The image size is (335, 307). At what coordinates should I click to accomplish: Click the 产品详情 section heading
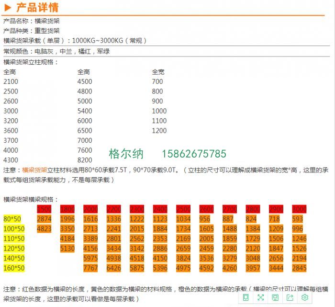point(37,7)
